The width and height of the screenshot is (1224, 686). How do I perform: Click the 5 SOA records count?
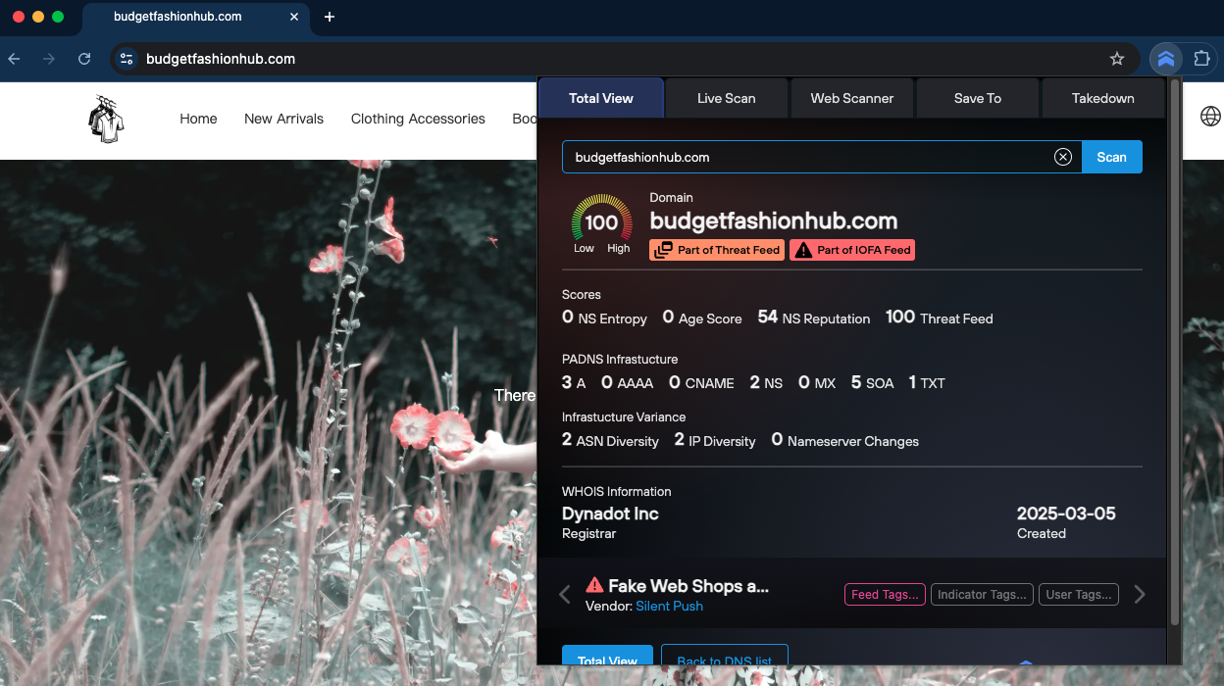tap(872, 382)
